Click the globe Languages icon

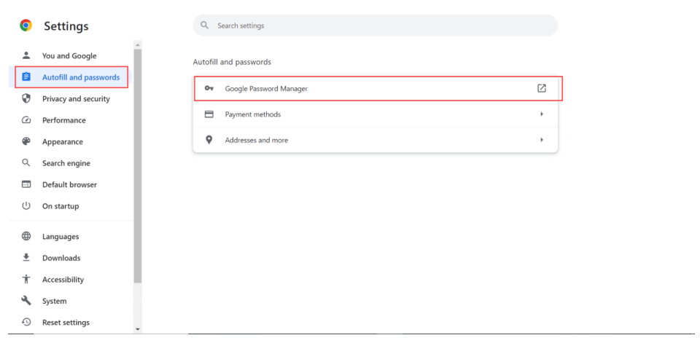(26, 236)
